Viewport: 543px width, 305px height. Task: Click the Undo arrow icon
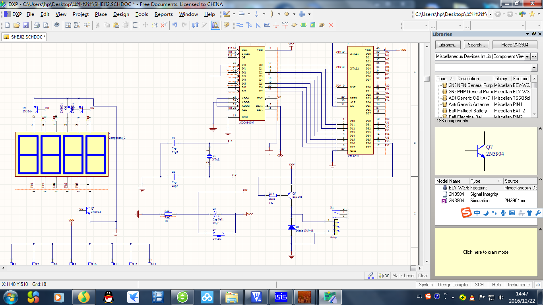[x=175, y=25]
